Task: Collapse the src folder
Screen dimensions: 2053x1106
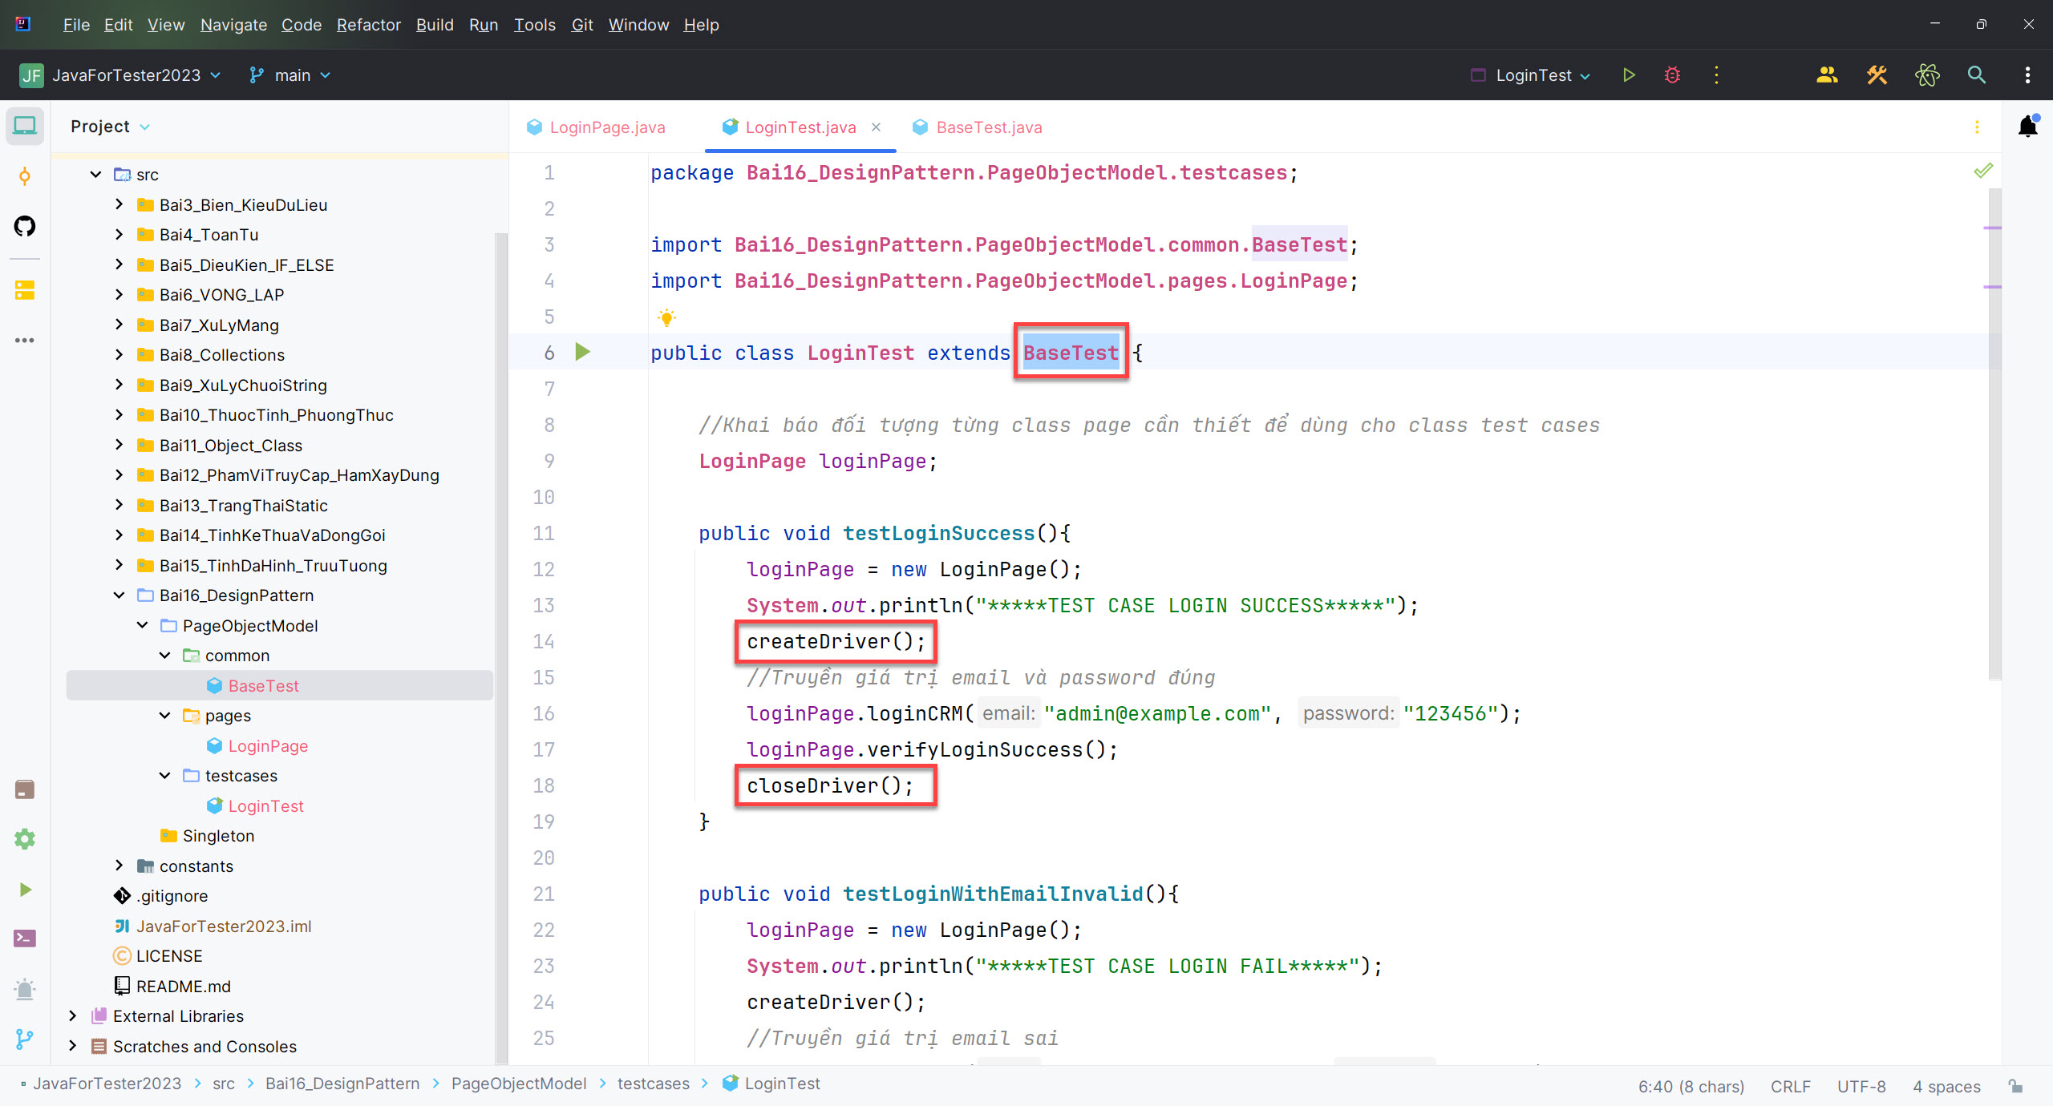Action: coord(95,175)
